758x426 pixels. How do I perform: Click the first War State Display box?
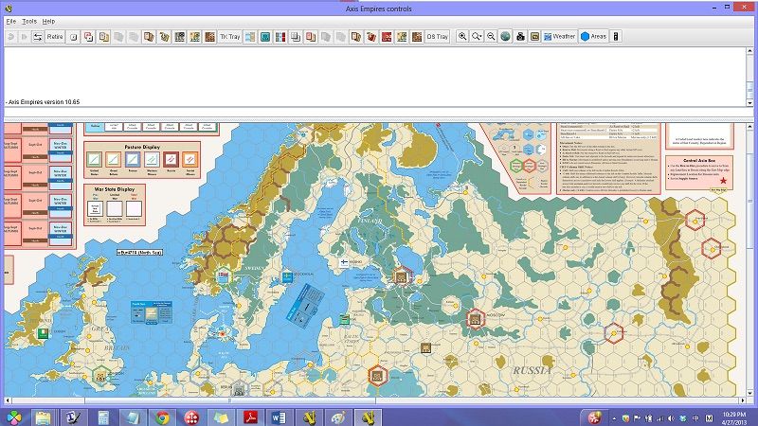[95, 208]
